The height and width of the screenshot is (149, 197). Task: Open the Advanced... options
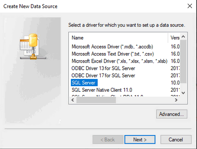172,114
